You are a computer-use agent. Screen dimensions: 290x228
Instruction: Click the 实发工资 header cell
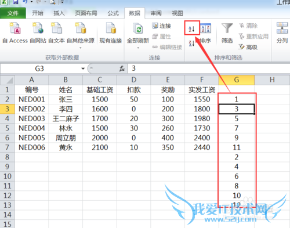[202, 90]
